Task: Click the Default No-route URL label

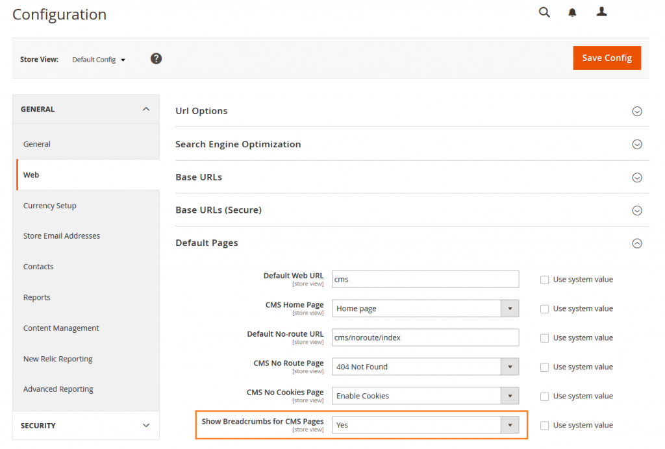Action: tap(285, 334)
